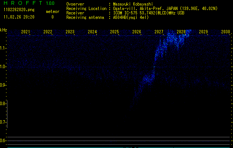The image size is (233, 148).
Task: Click the Receiver field label
Action: pos(75,13)
